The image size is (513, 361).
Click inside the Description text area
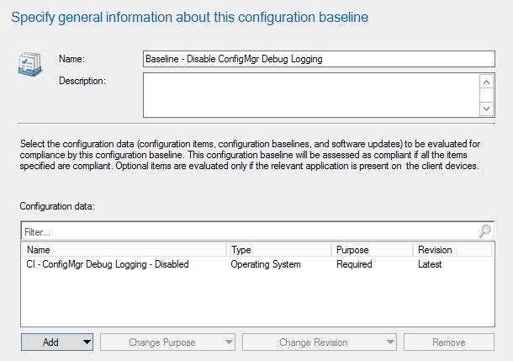311,95
